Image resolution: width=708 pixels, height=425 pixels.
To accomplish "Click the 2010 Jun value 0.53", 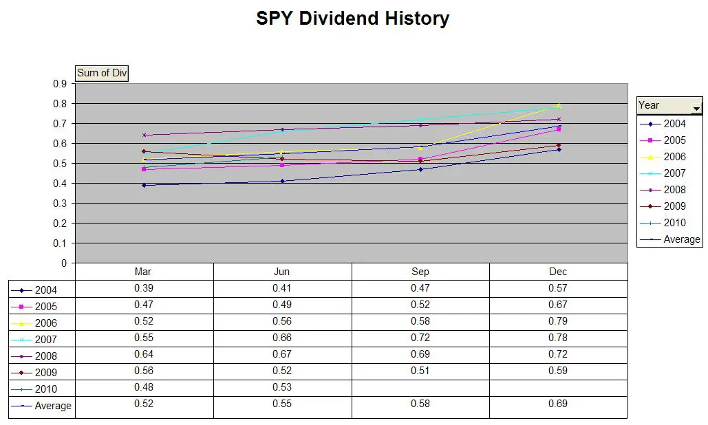I will coord(282,387).
